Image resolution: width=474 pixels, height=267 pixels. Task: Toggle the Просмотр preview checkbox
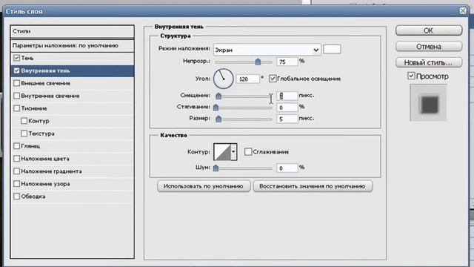tap(411, 76)
